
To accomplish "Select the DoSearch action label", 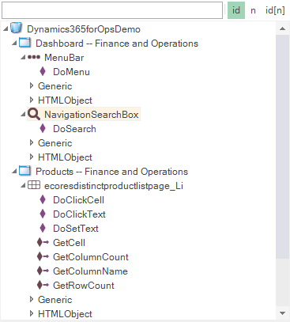I will coord(74,129).
